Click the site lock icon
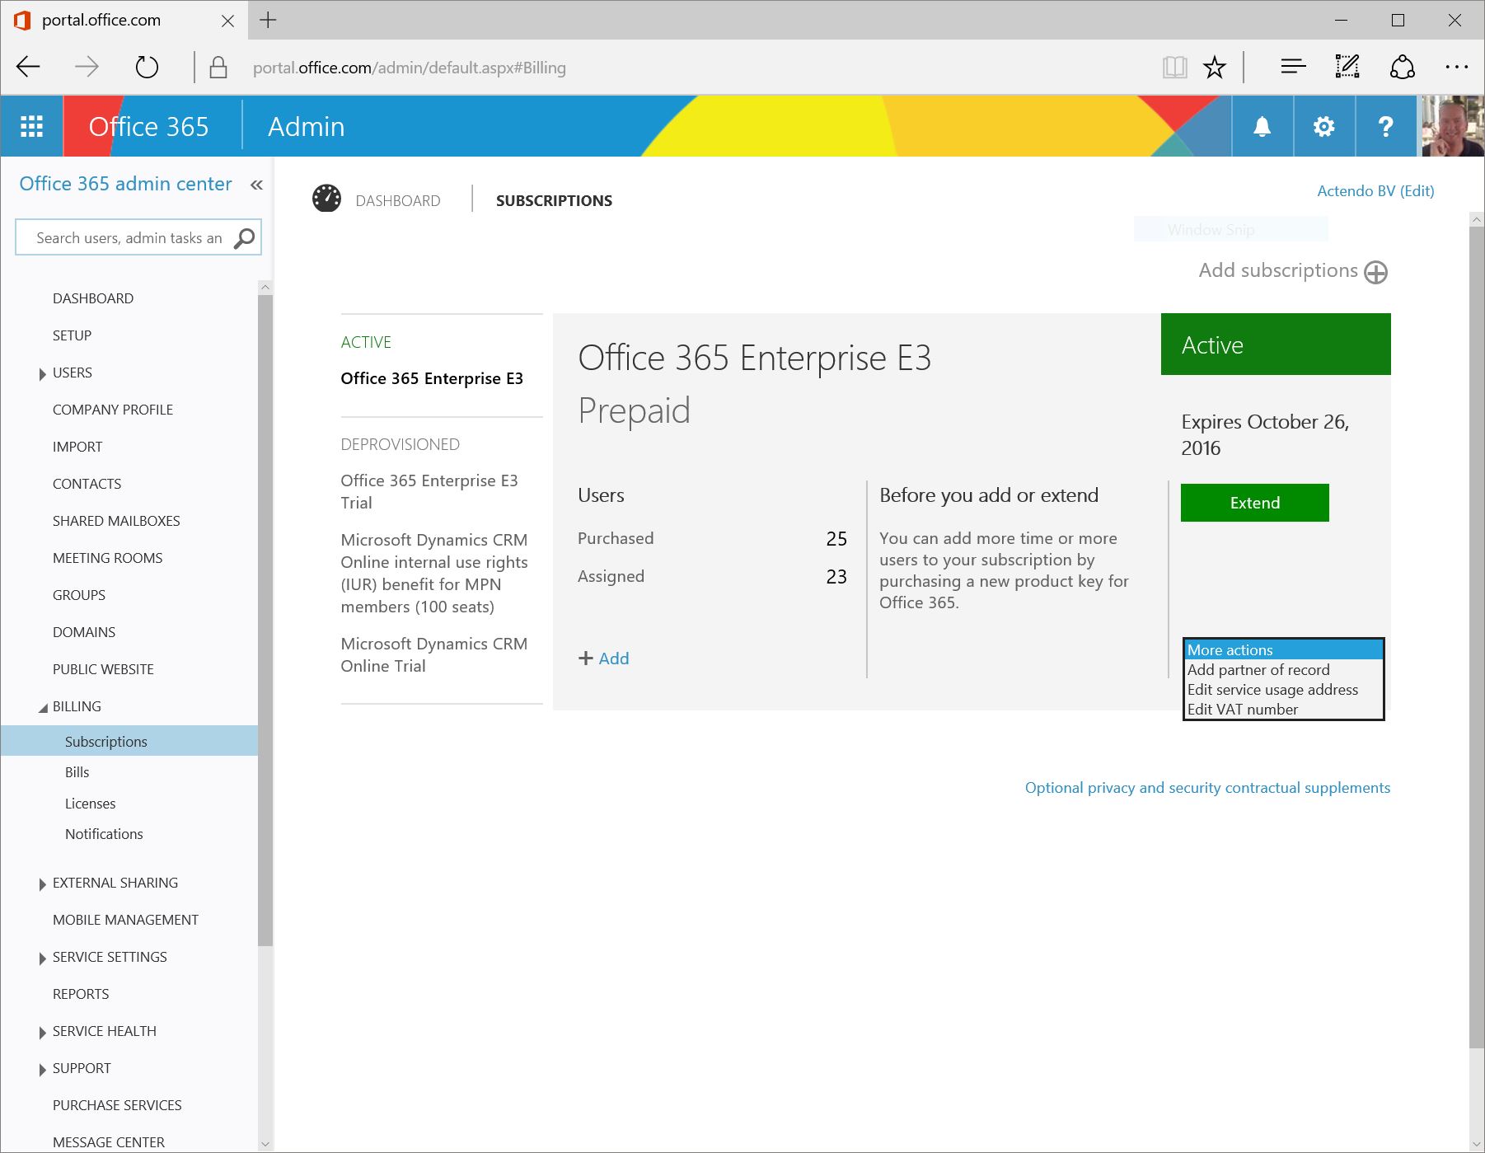The height and width of the screenshot is (1153, 1485). tap(218, 67)
